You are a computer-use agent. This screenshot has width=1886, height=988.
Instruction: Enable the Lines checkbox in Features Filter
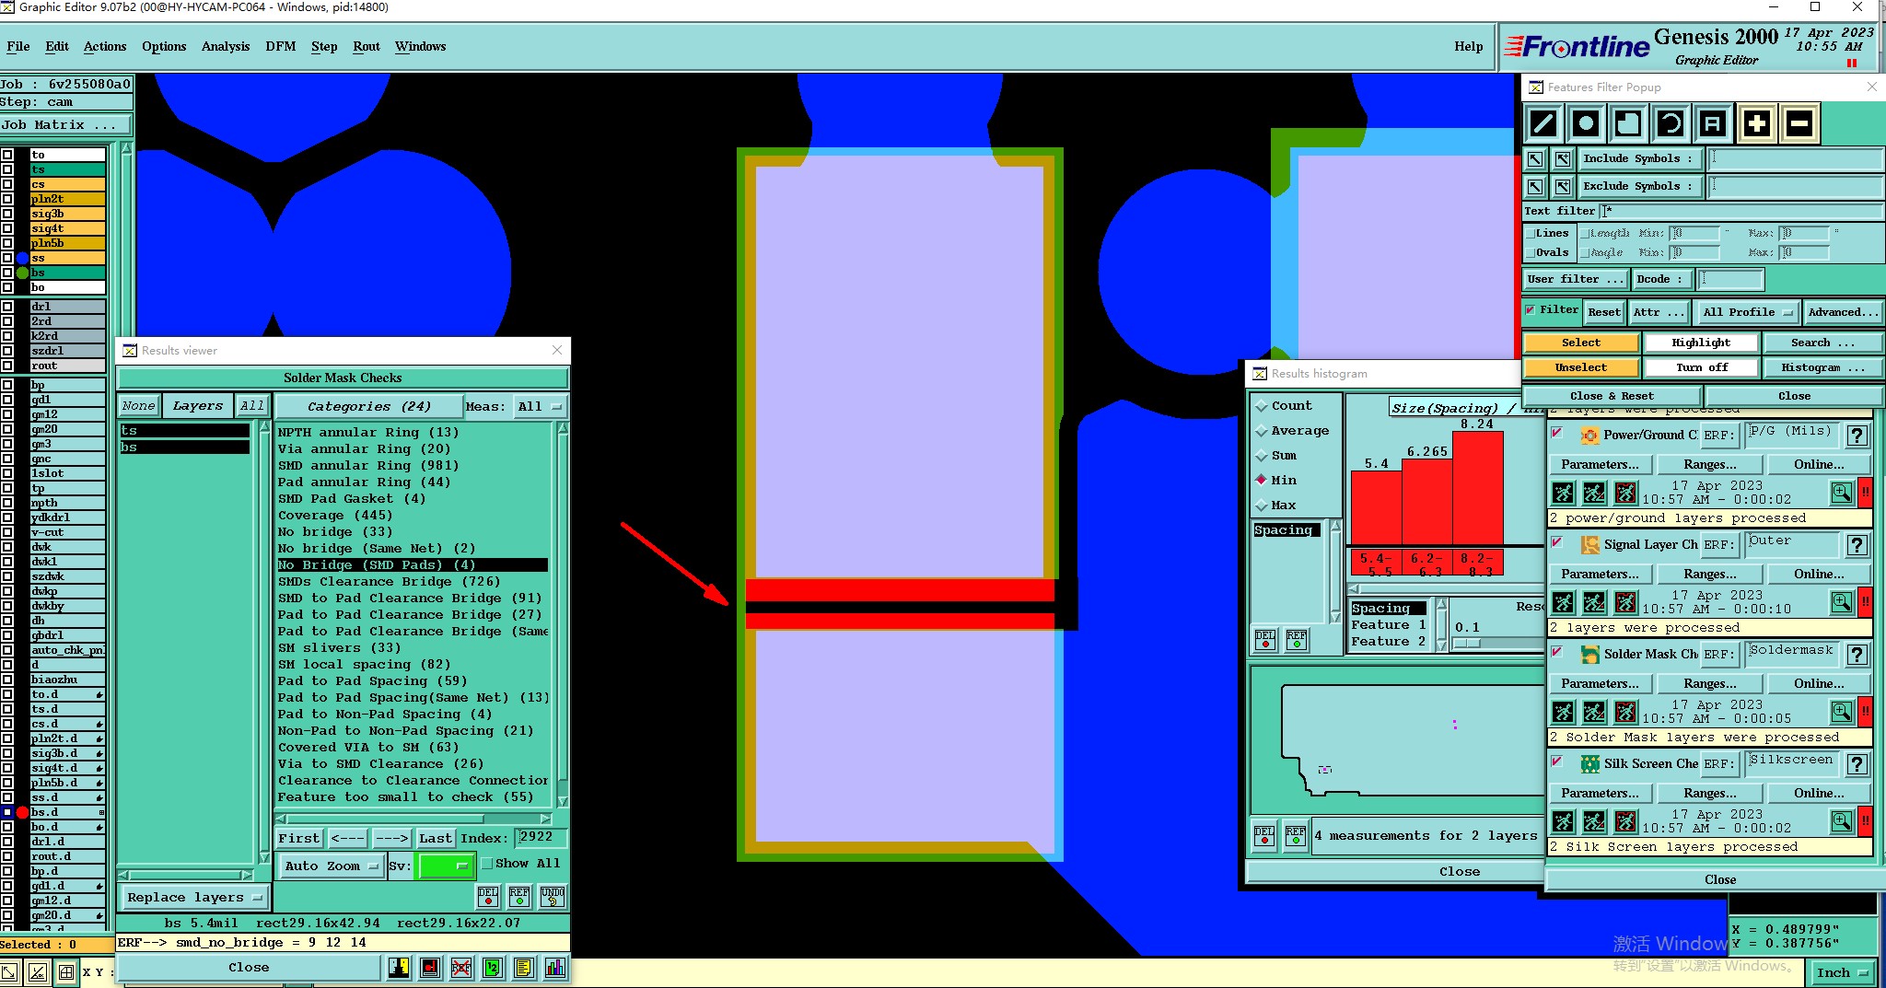[x=1530, y=234]
